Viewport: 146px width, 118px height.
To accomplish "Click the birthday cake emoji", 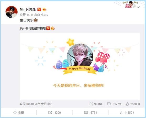I will click(35, 20).
